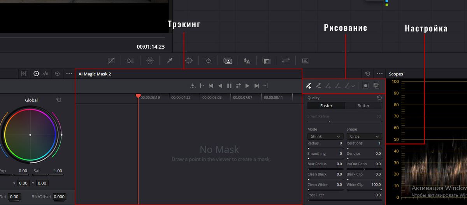Click the Denoise value field
This screenshot has width=467, height=205.
click(378, 154)
